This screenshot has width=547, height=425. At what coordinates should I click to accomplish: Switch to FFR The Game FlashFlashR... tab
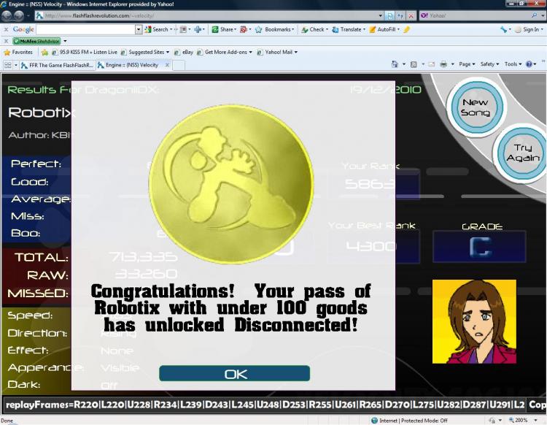pyautogui.click(x=58, y=65)
